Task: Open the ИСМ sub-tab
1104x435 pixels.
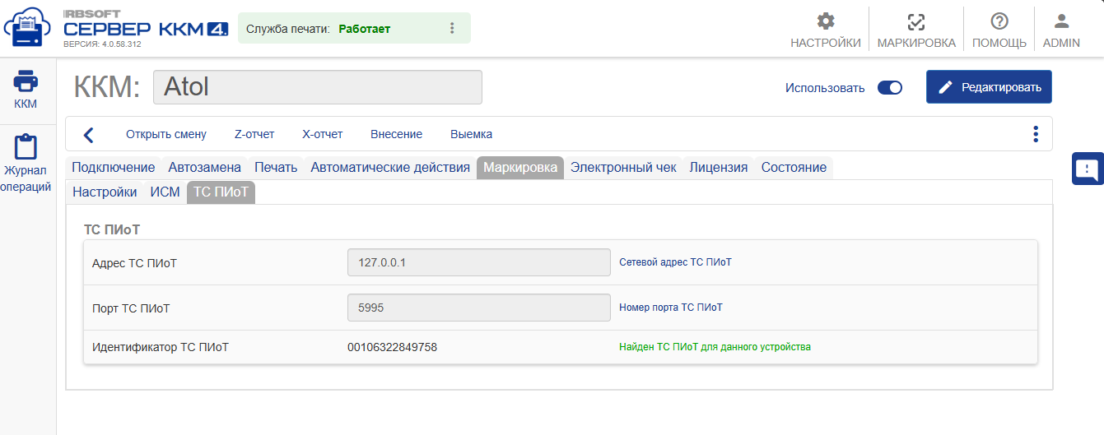Action: tap(165, 192)
